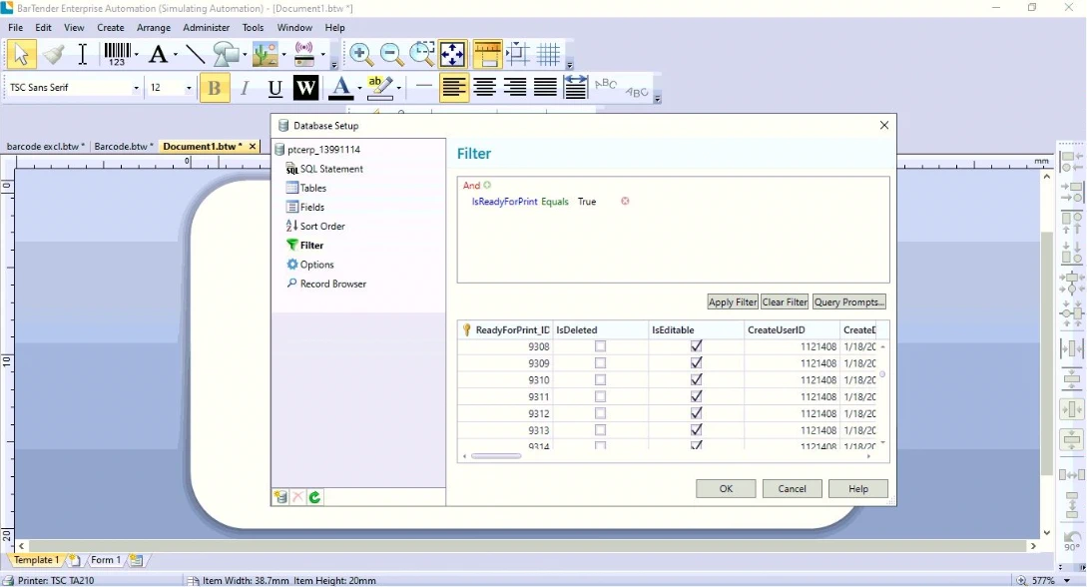This screenshot has width=1087, height=587.
Task: Toggle the grid display icon
Action: pyautogui.click(x=548, y=54)
